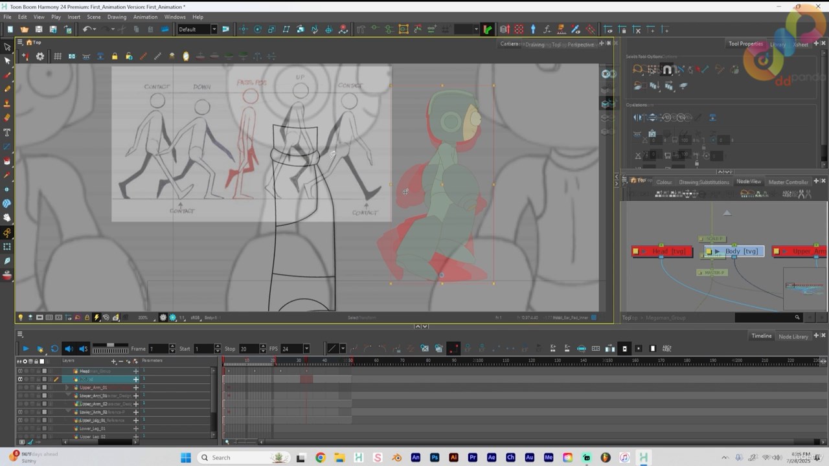Screen dimensions: 829x466
Task: Click the Top home breadcrumb in Camera view
Action: click(34, 43)
